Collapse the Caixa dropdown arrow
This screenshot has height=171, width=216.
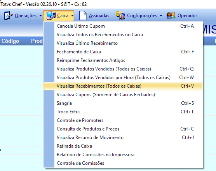click(x=73, y=16)
